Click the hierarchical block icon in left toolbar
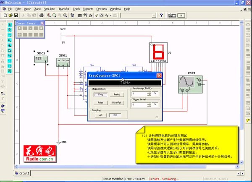This screenshot has height=182, width=252. point(3,93)
